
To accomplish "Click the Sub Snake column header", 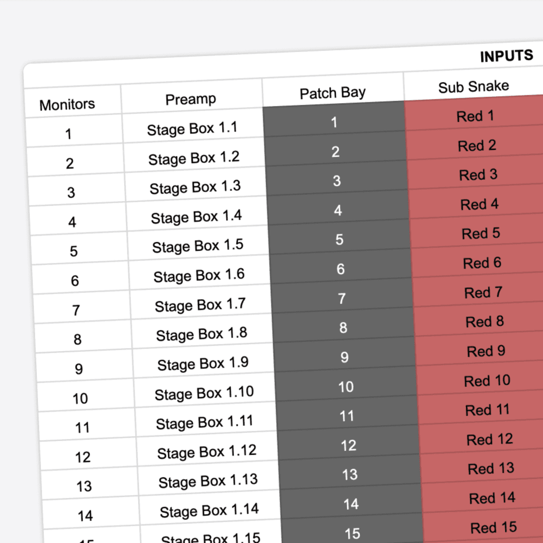I will (x=473, y=86).
